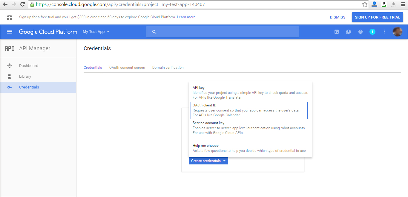Open the feedback alert icon
The height and width of the screenshot is (197, 408).
tap(349, 32)
